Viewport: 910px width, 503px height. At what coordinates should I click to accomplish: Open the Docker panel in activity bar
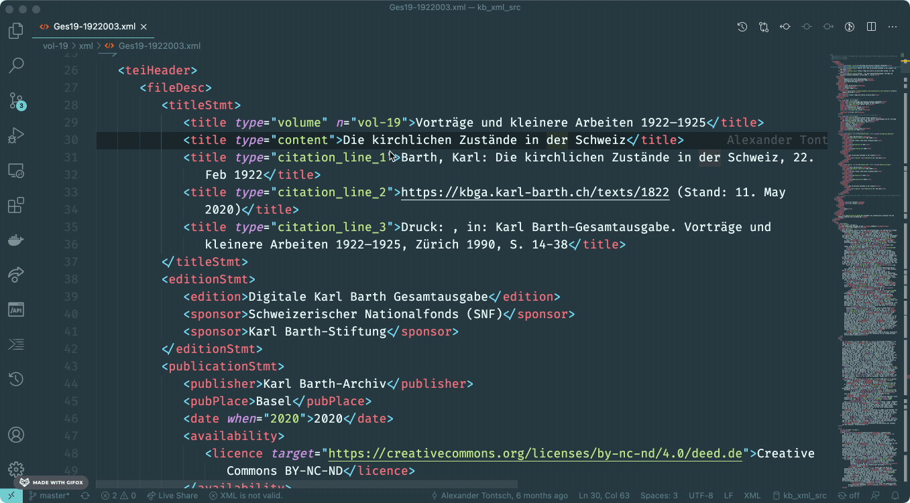(x=16, y=240)
